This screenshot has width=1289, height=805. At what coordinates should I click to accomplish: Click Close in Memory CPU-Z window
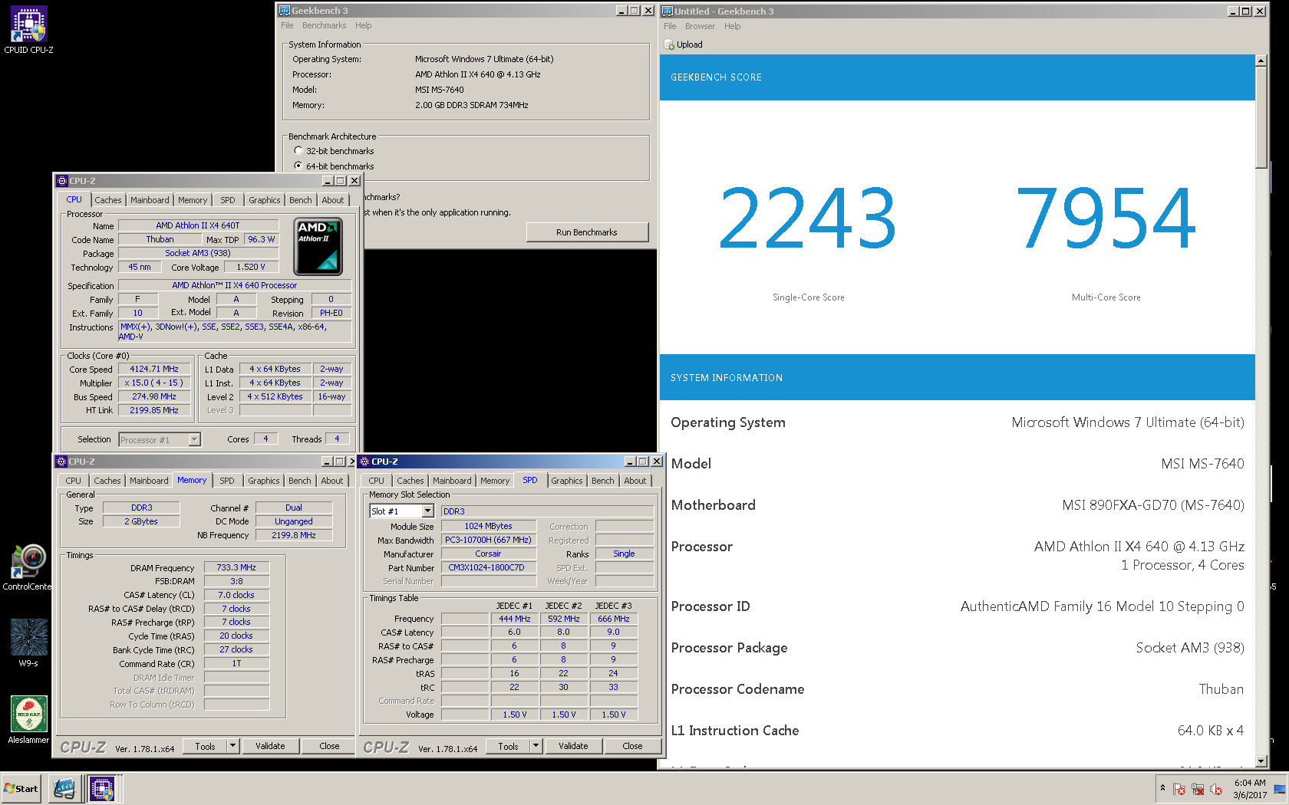pyautogui.click(x=329, y=746)
